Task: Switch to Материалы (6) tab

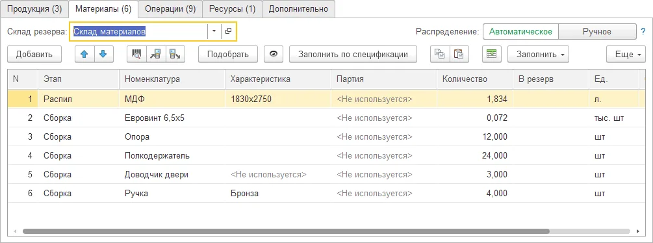Action: click(x=103, y=9)
